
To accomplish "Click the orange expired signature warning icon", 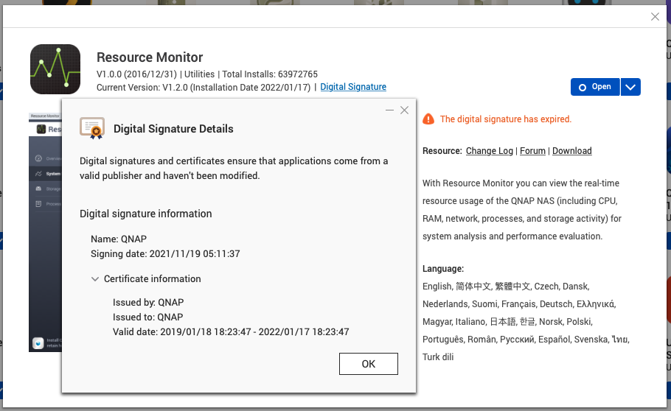I will click(428, 119).
